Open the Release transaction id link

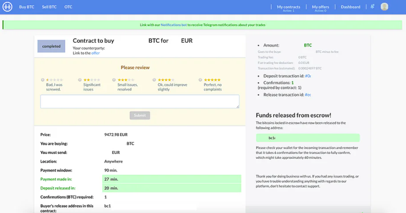pyautogui.click(x=308, y=95)
